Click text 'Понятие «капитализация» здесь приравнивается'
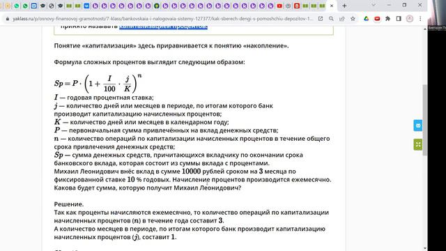Image resolution: width=446 pixels, height=251 pixels. [134, 46]
